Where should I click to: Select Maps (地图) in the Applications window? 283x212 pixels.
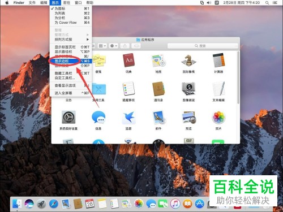pos(158,60)
